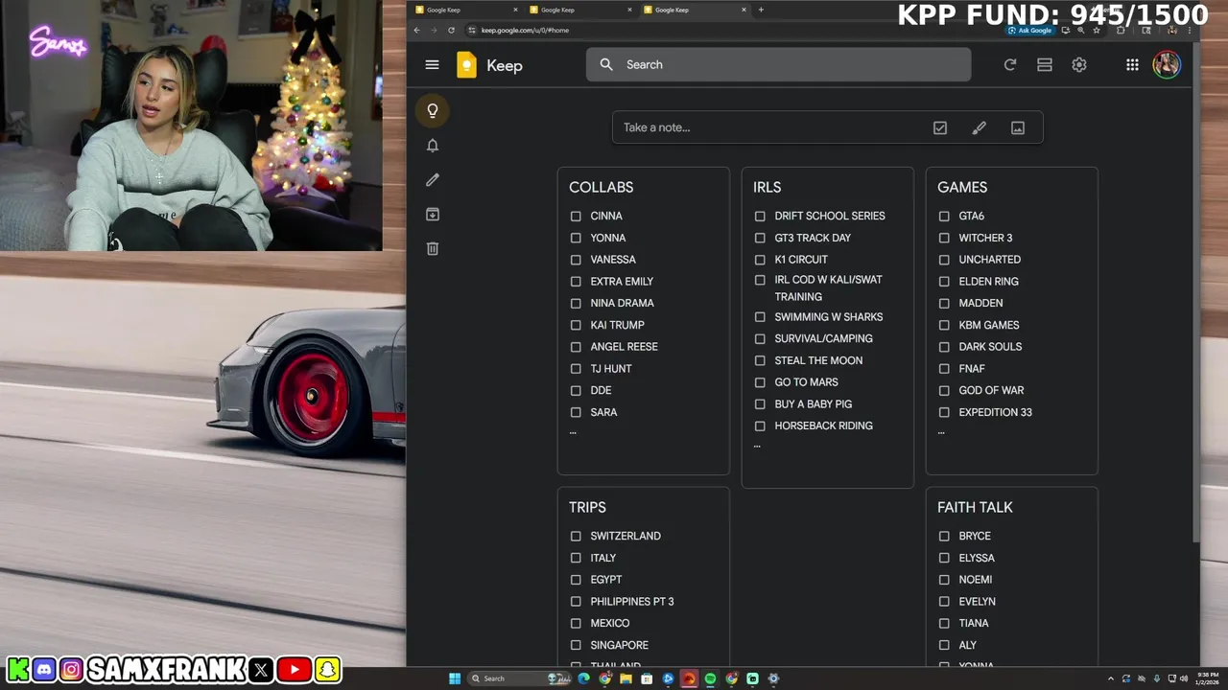Click the browser address bar URL
Screen dimensions: 1228x690
(525, 30)
